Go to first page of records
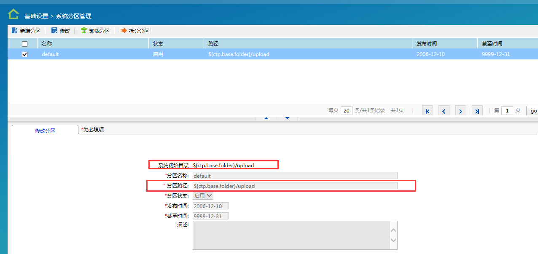The image size is (538, 254). tap(428, 111)
